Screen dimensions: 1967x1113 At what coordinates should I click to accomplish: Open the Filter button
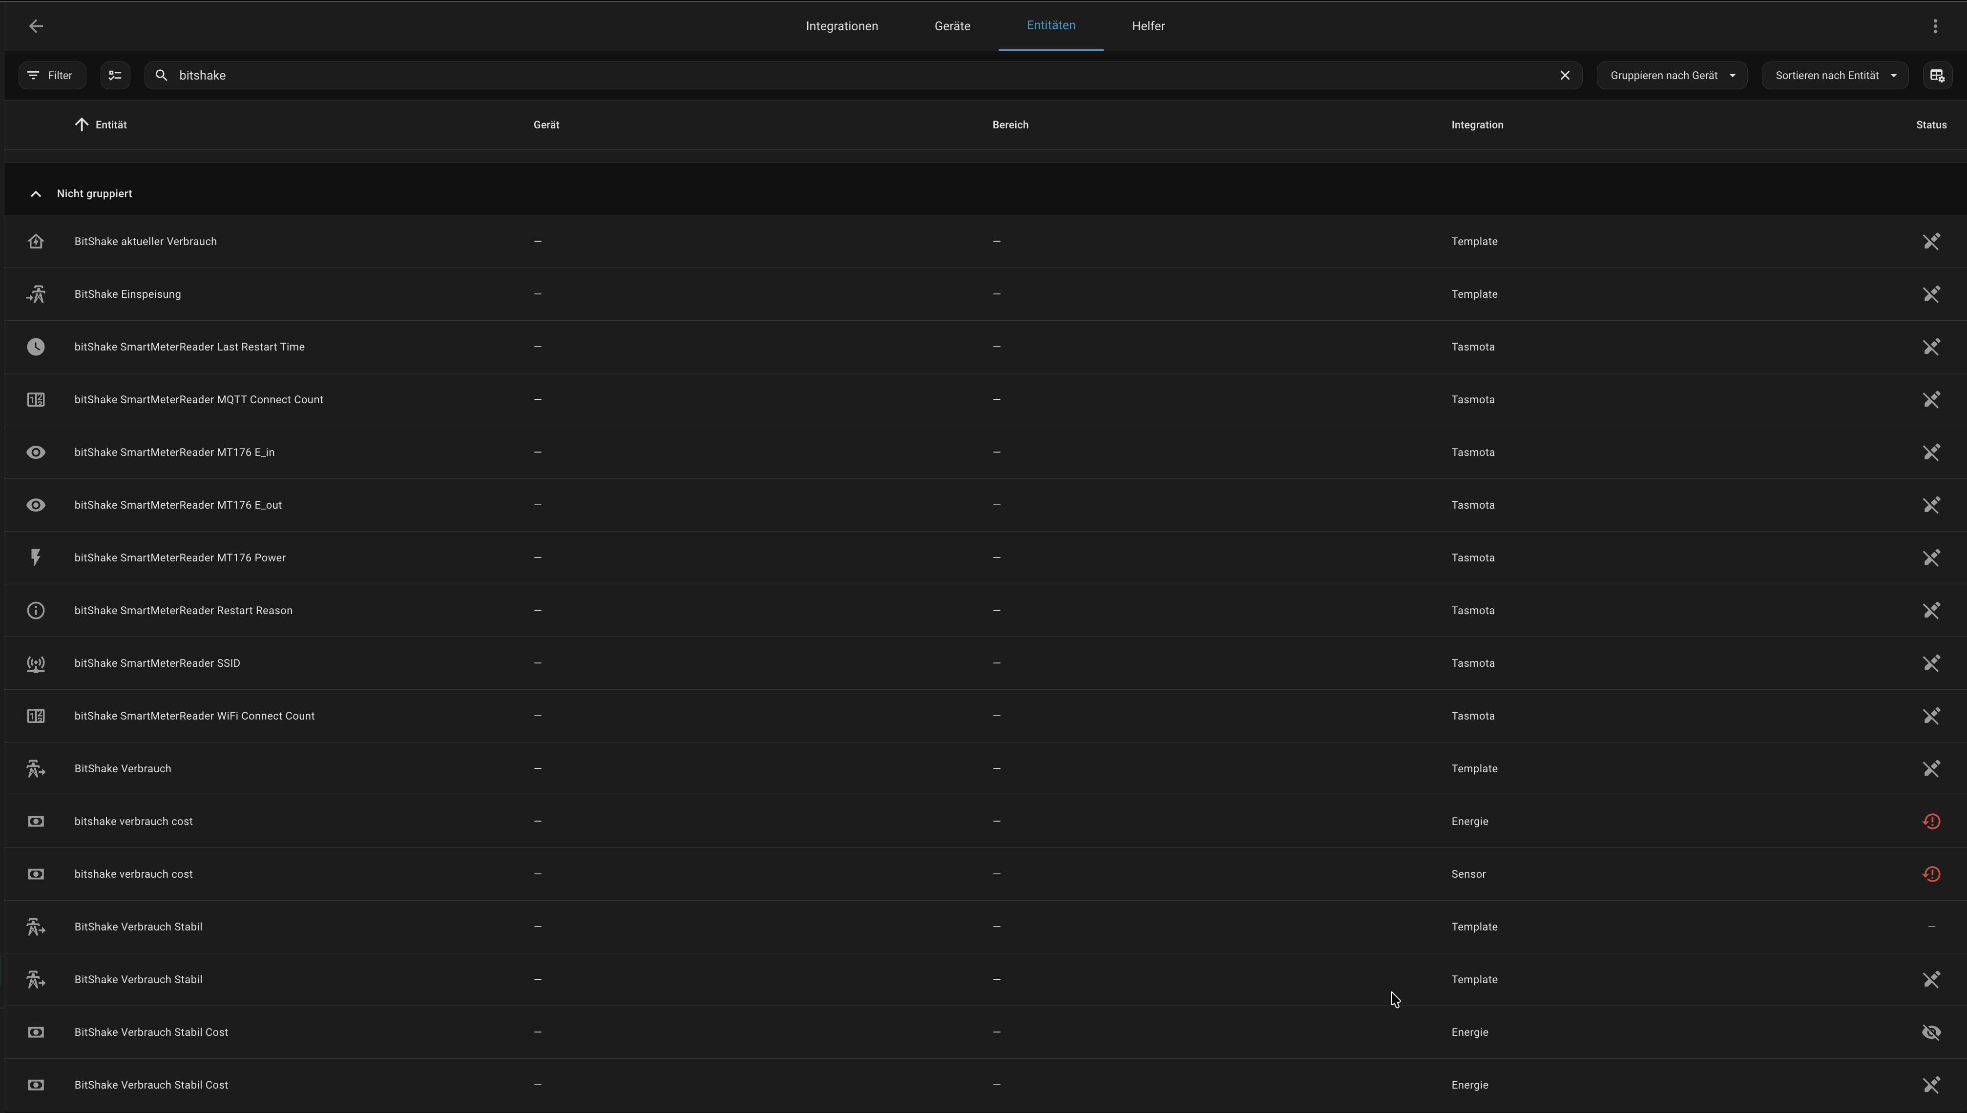[52, 75]
